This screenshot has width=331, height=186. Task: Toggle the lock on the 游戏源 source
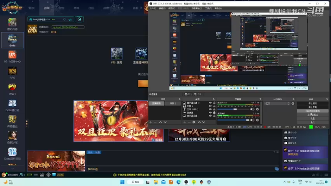tap(214, 112)
